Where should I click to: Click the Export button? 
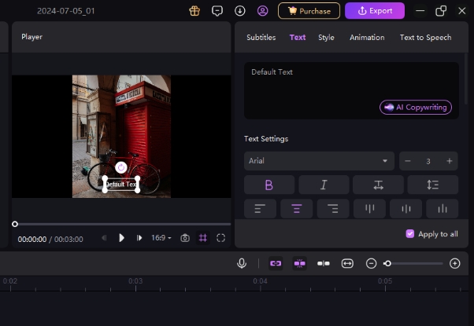coord(375,11)
